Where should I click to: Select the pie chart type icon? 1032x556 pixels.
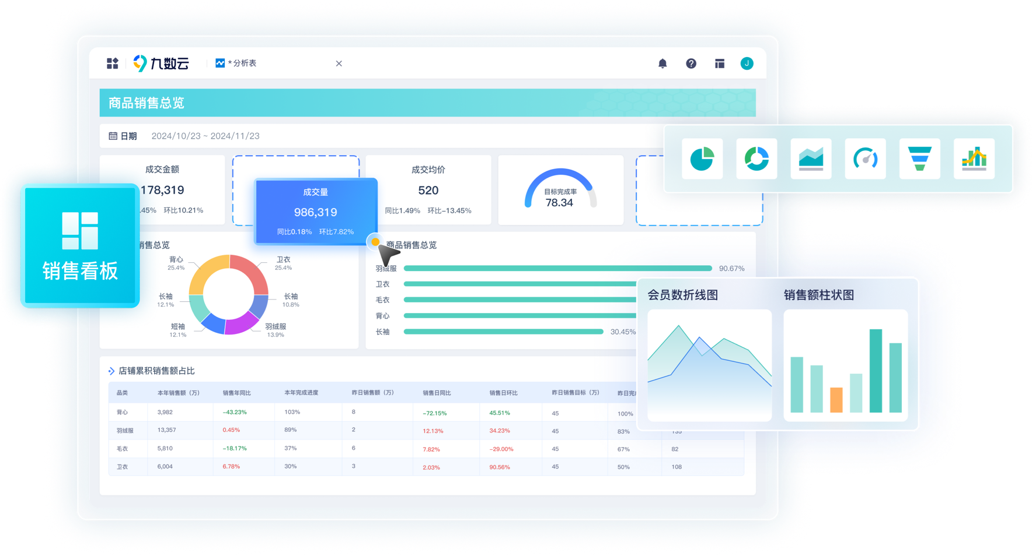pyautogui.click(x=702, y=159)
